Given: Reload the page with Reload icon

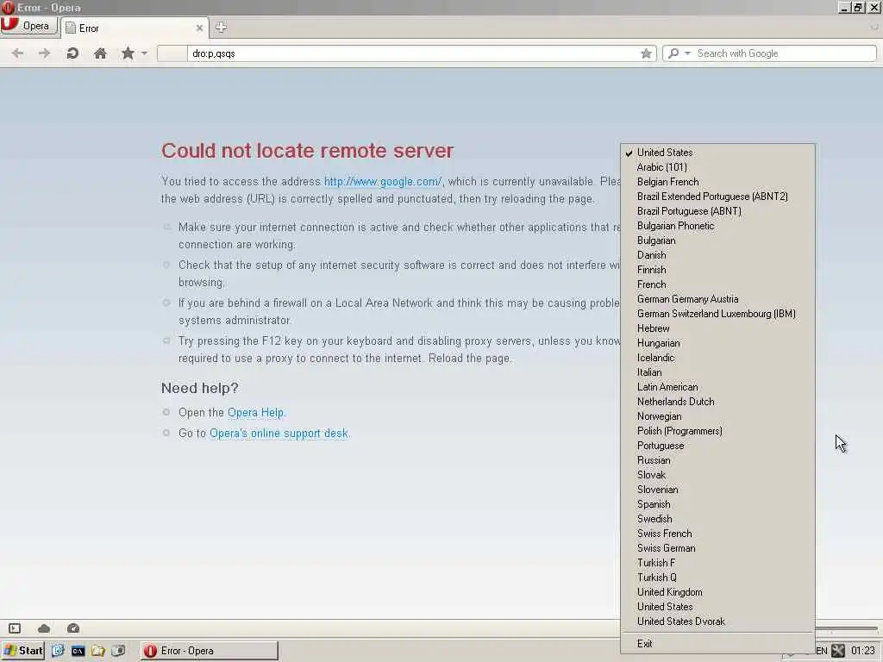Looking at the screenshot, I should tap(72, 53).
